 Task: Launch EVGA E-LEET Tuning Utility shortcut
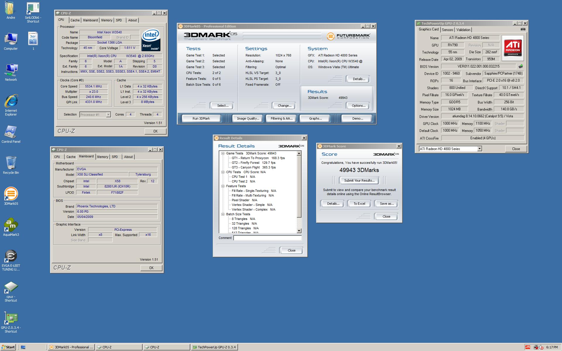pyautogui.click(x=11, y=260)
